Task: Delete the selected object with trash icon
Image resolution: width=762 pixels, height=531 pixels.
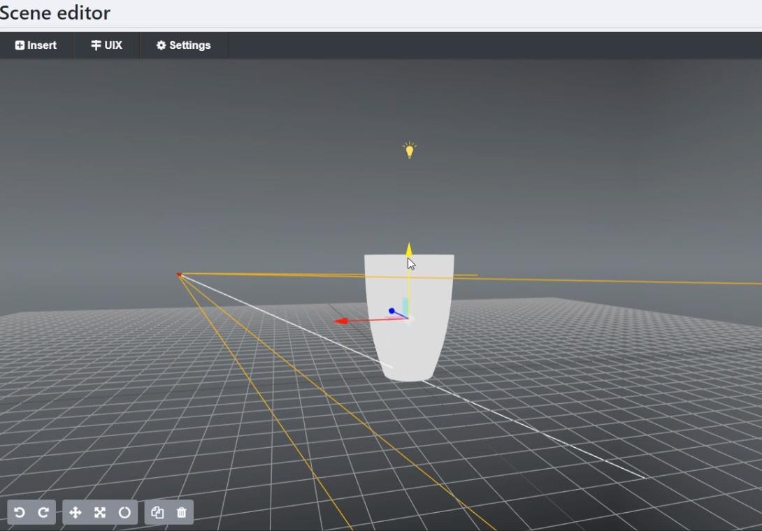Action: point(182,513)
